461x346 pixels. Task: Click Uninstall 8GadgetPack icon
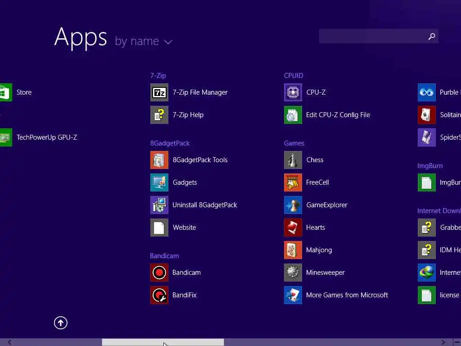159,205
